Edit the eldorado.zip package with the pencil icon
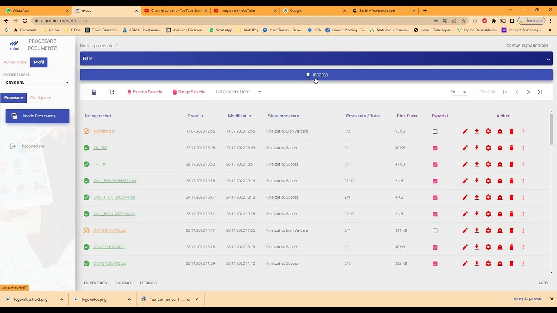557x313 pixels. [465, 131]
